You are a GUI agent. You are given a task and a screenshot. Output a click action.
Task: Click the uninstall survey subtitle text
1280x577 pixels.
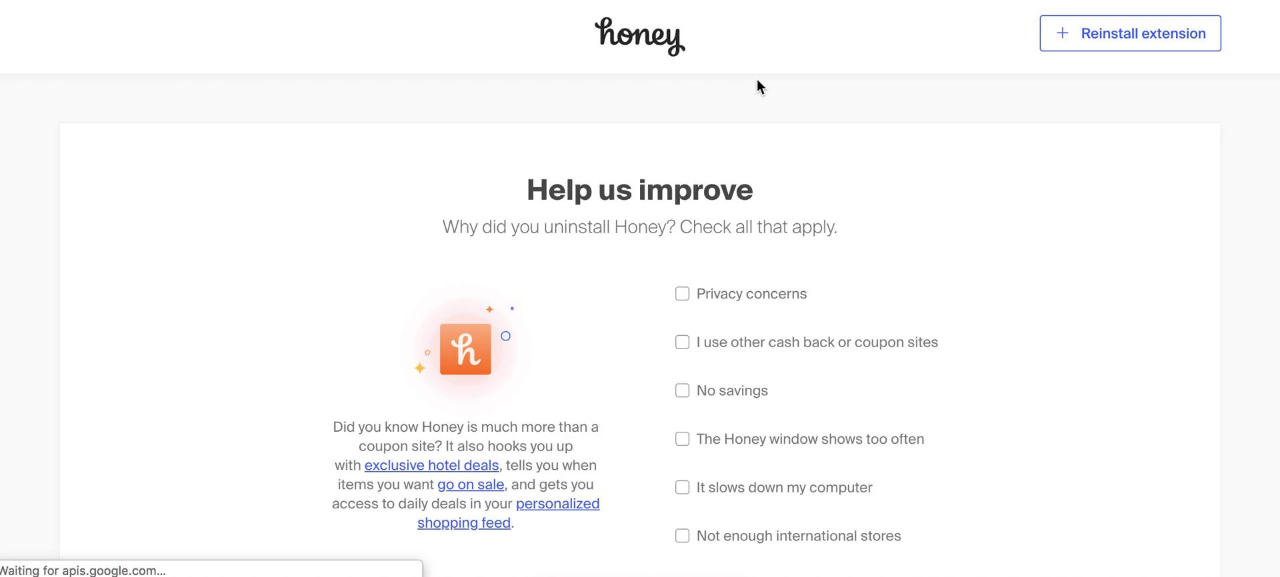(x=639, y=227)
